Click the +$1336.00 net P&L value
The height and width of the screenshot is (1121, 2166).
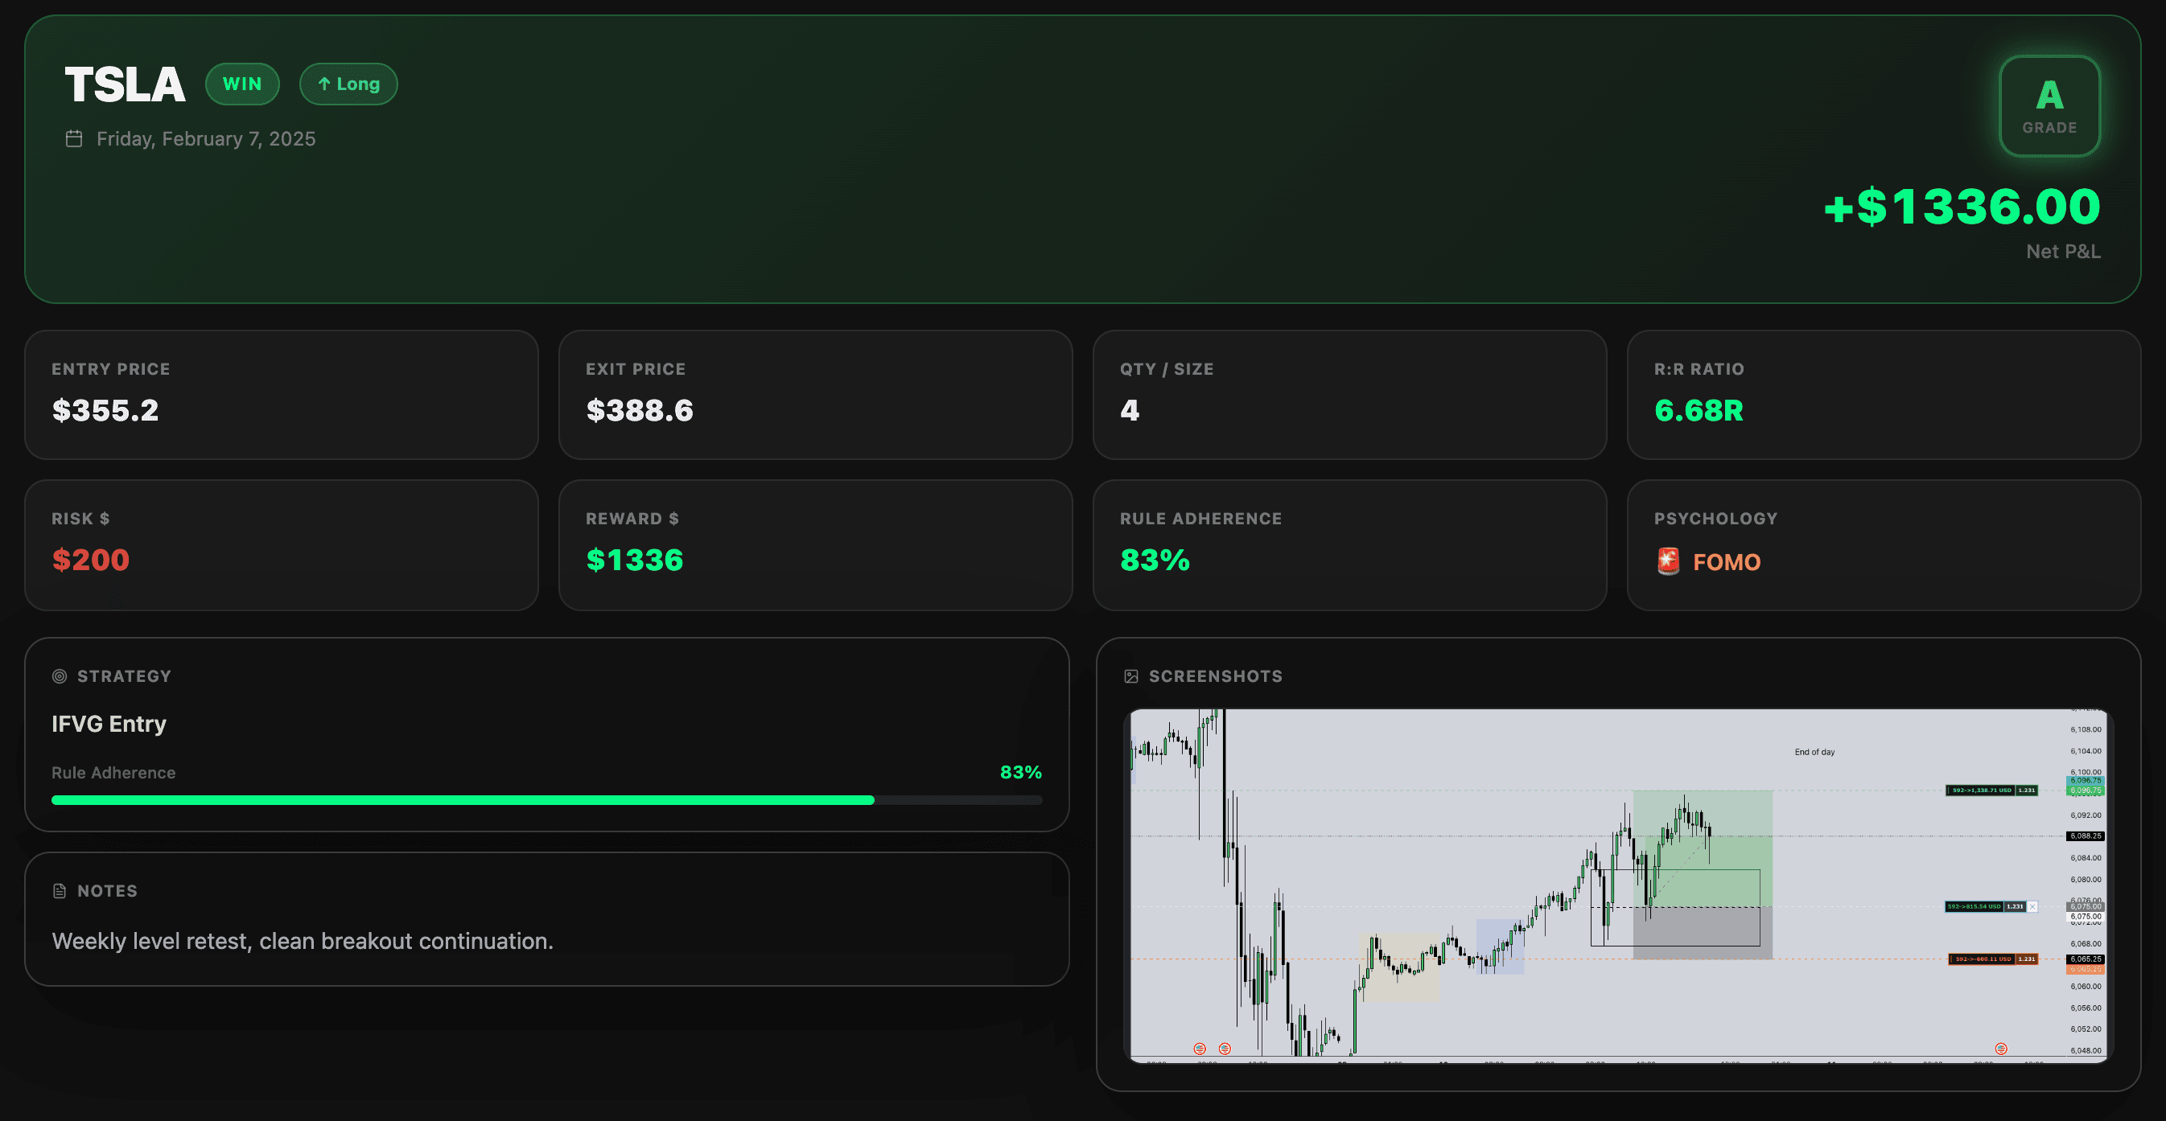pyautogui.click(x=1962, y=207)
